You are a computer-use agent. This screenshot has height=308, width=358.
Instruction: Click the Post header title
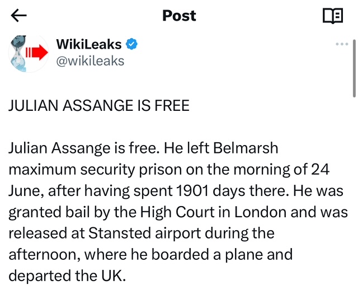click(x=179, y=16)
